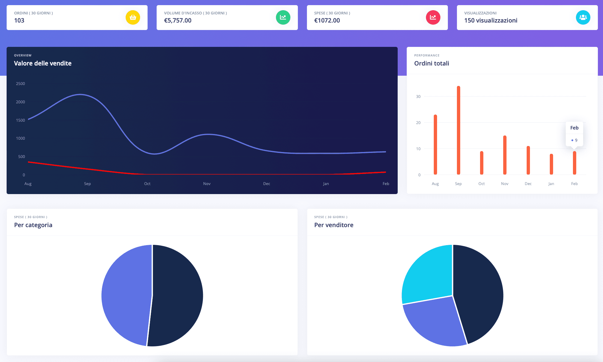Click the Sep bar in Ordini totali
The height and width of the screenshot is (362, 603).
(x=458, y=130)
